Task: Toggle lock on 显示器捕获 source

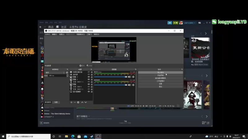Action: 91,91
